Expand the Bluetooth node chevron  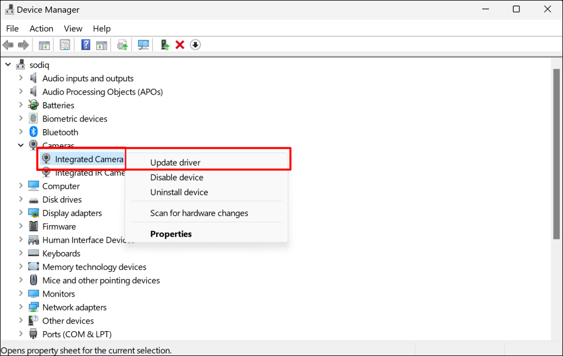point(21,132)
